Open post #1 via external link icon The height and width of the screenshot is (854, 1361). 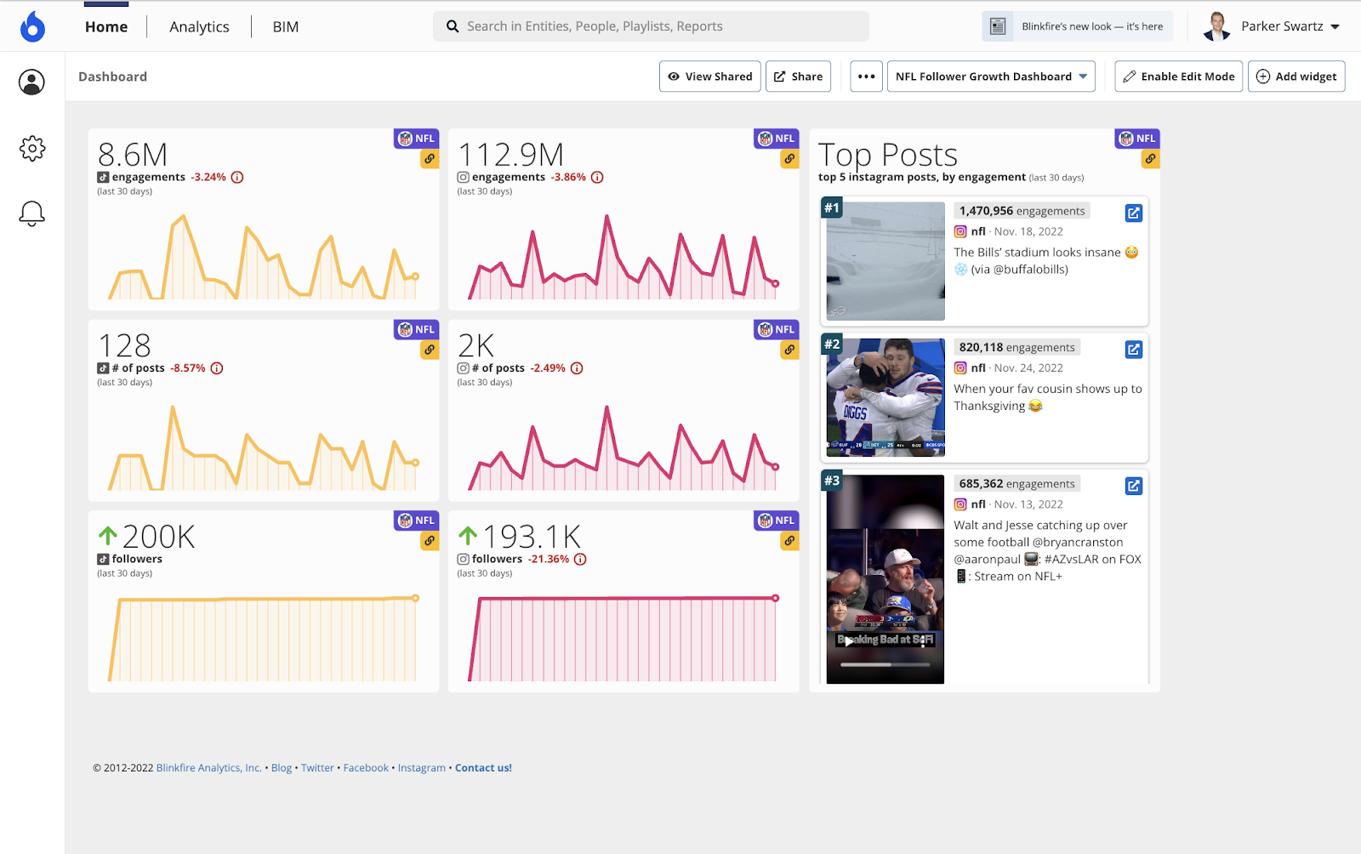click(1133, 213)
